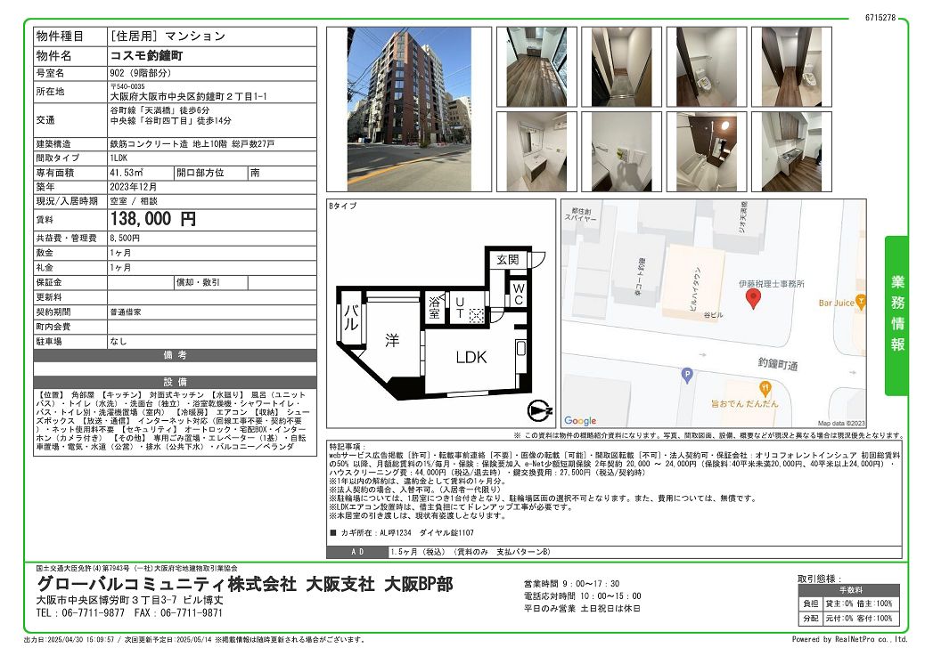Screen dimensions: 933x656
Task: Select the 業務情報 green side tab
Action: pos(896,315)
